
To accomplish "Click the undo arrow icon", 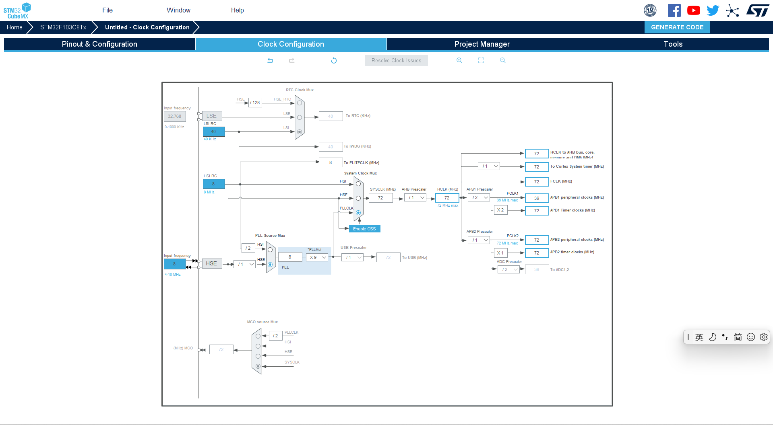I will pyautogui.click(x=270, y=60).
